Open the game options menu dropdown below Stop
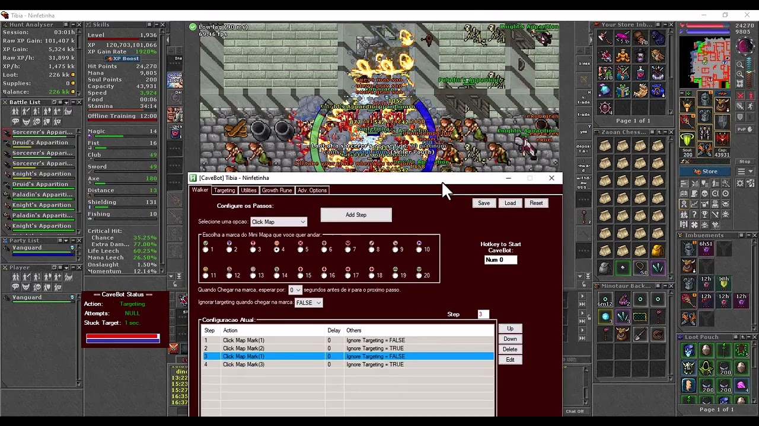The width and height of the screenshot is (759, 426). [x=745, y=172]
